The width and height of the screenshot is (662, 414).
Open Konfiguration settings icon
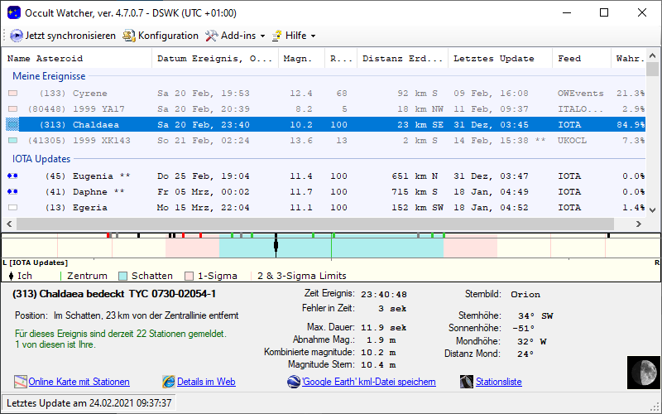(129, 36)
